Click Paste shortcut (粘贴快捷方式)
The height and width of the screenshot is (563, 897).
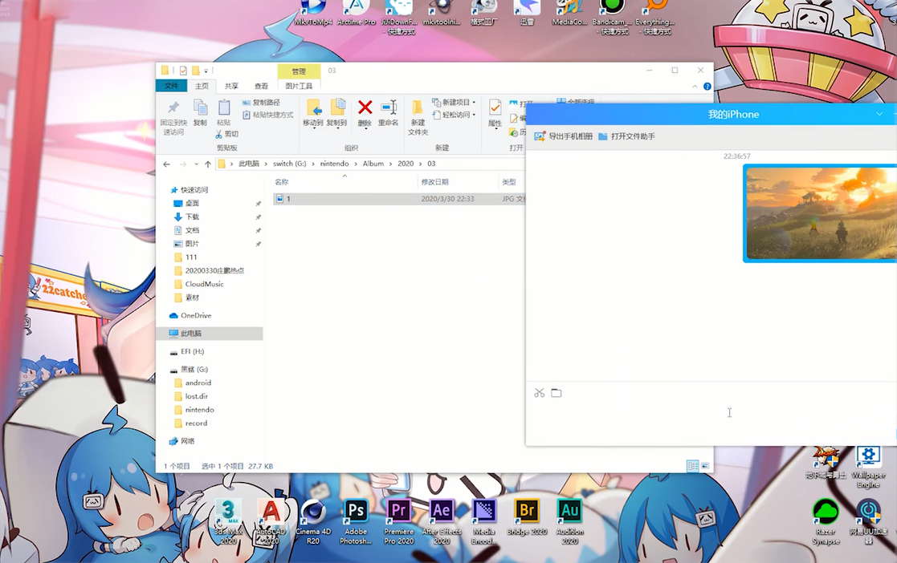pyautogui.click(x=267, y=115)
